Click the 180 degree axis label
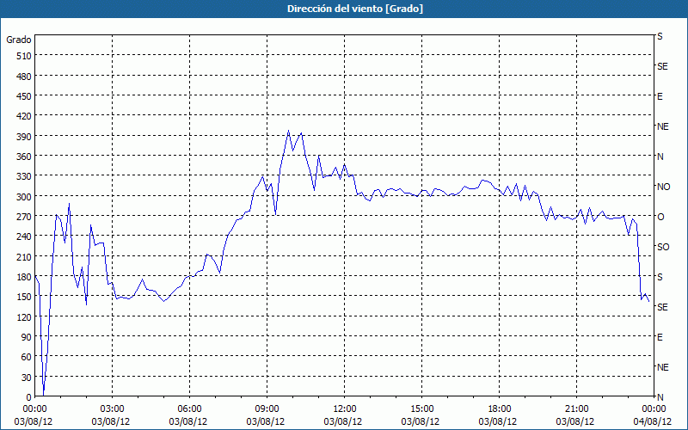688x430 pixels. [25, 277]
